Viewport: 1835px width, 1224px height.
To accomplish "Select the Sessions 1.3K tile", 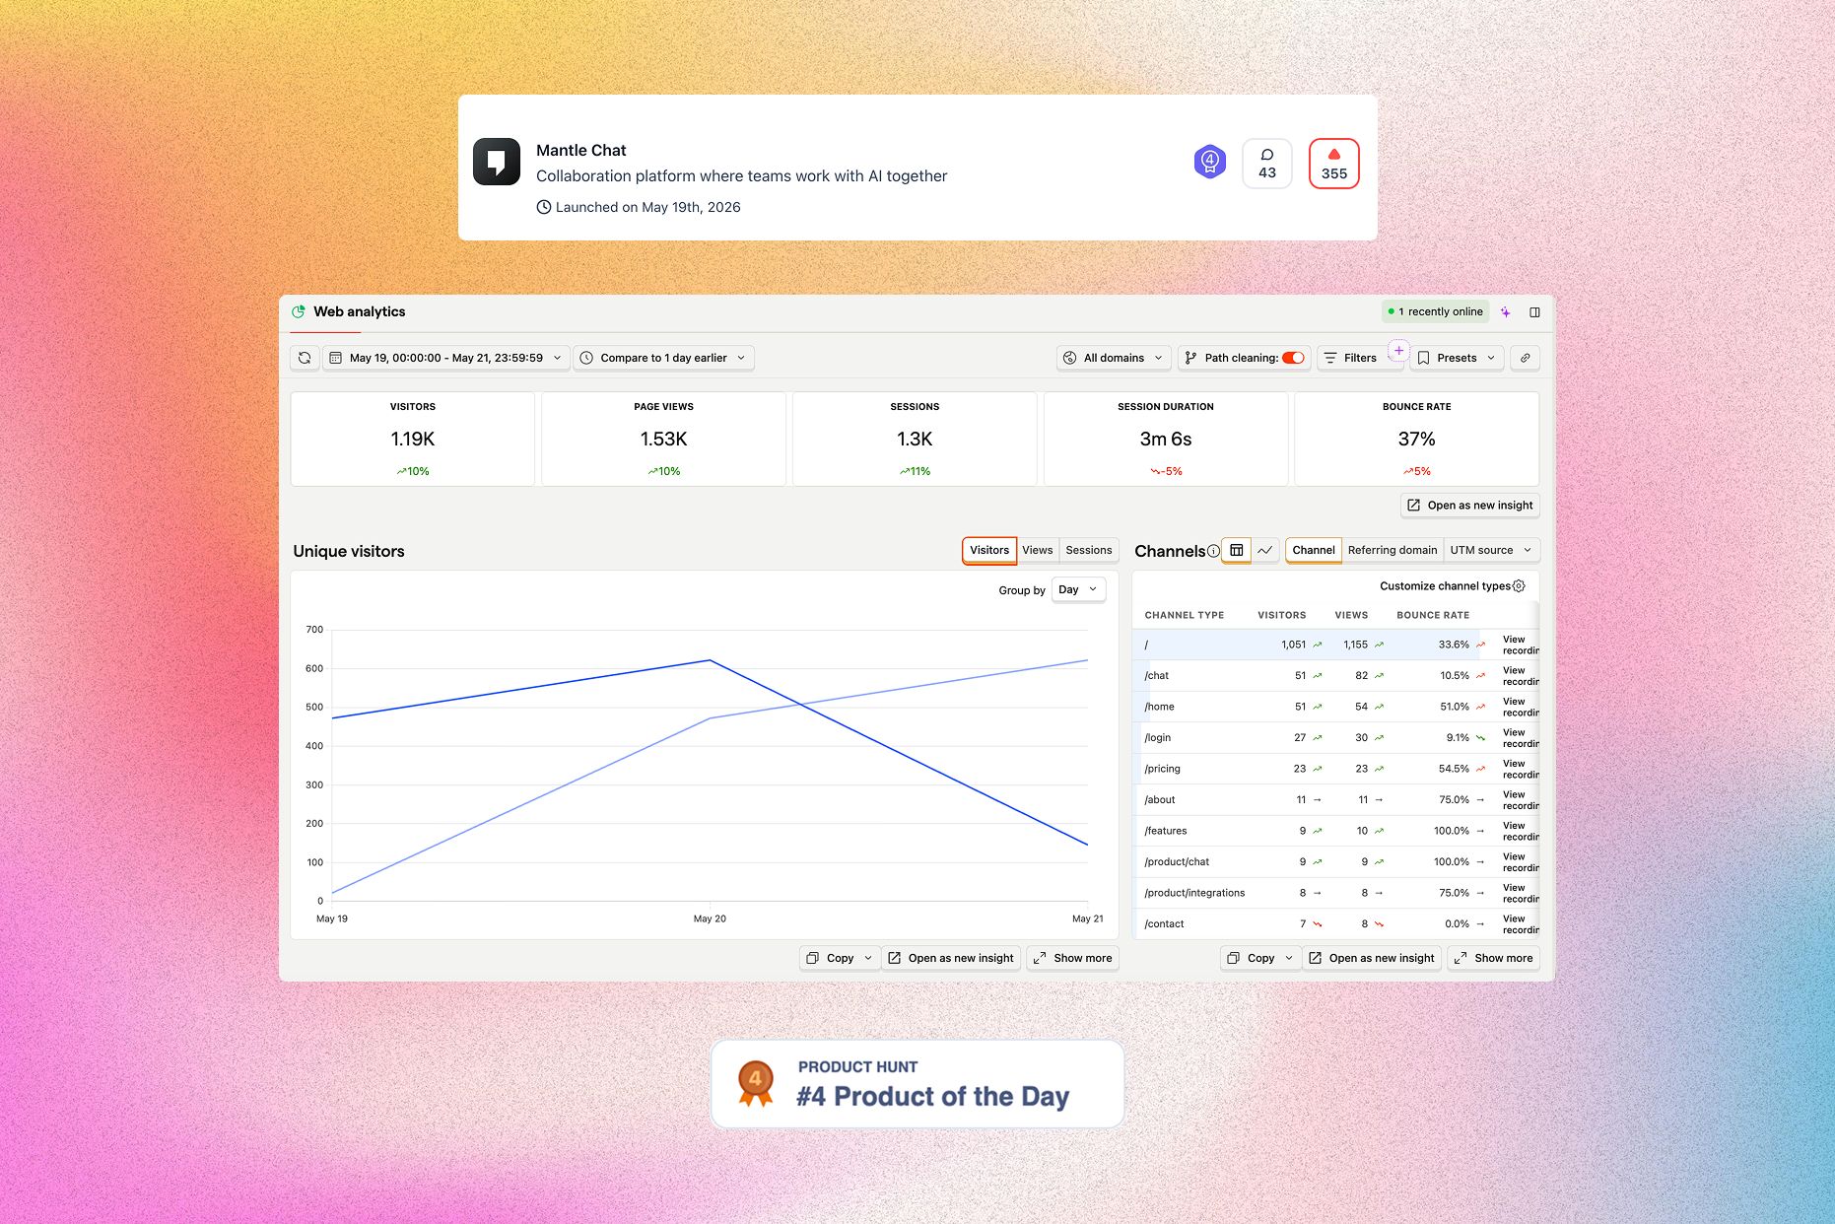I will pyautogui.click(x=915, y=439).
